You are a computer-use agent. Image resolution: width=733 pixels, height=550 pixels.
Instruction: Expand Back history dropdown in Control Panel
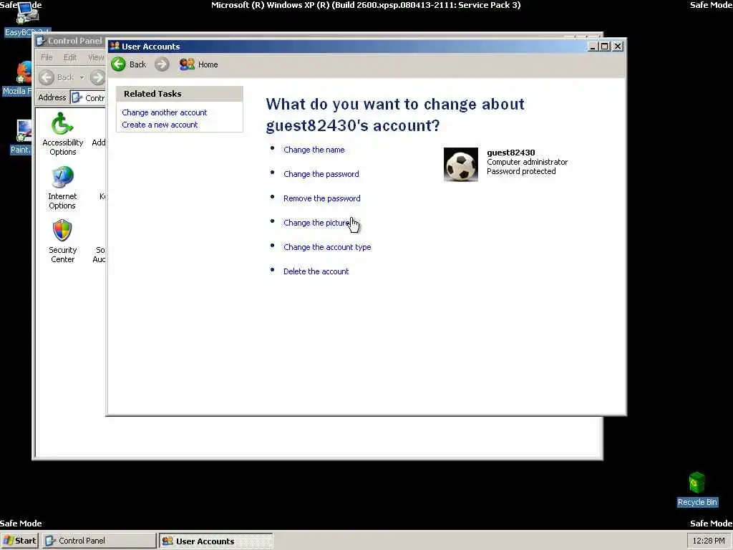[x=82, y=77]
